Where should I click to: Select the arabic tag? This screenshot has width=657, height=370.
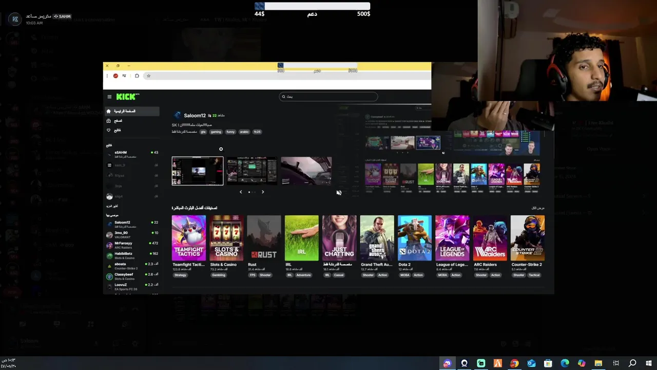(244, 132)
